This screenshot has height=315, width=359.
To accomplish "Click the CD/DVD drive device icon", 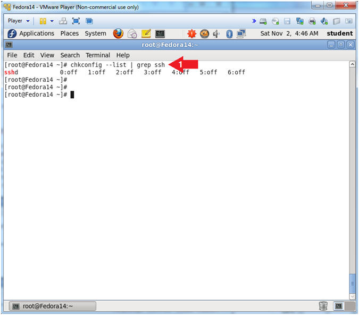I will (275, 21).
